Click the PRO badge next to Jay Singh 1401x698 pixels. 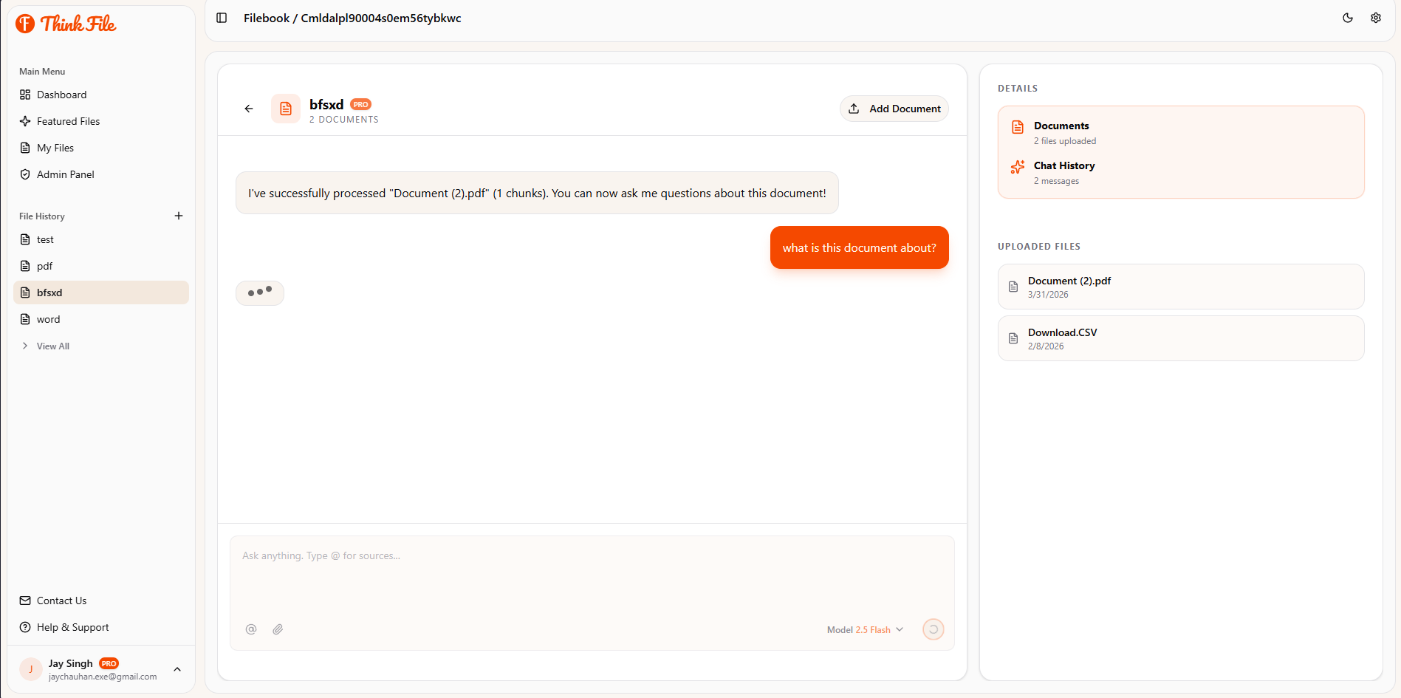coord(109,663)
